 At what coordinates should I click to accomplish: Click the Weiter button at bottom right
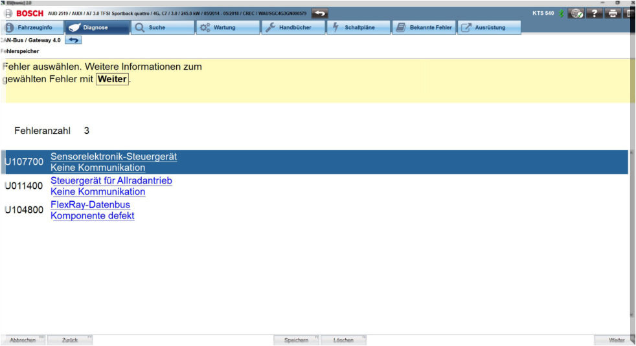pyautogui.click(x=615, y=340)
